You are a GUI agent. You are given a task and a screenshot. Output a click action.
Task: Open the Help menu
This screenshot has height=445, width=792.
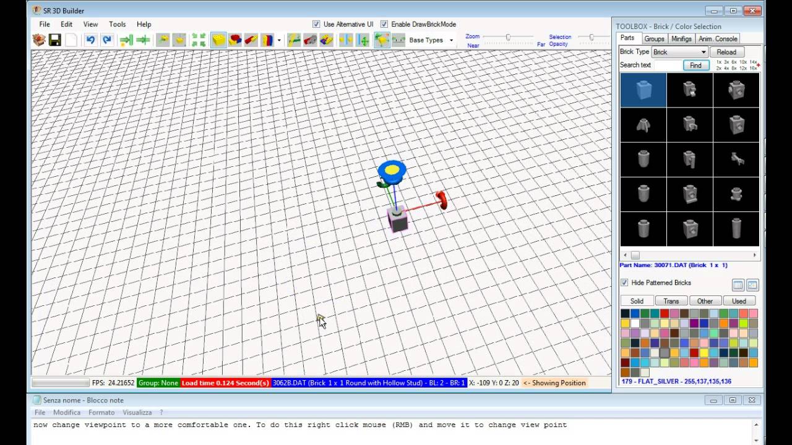coord(144,24)
